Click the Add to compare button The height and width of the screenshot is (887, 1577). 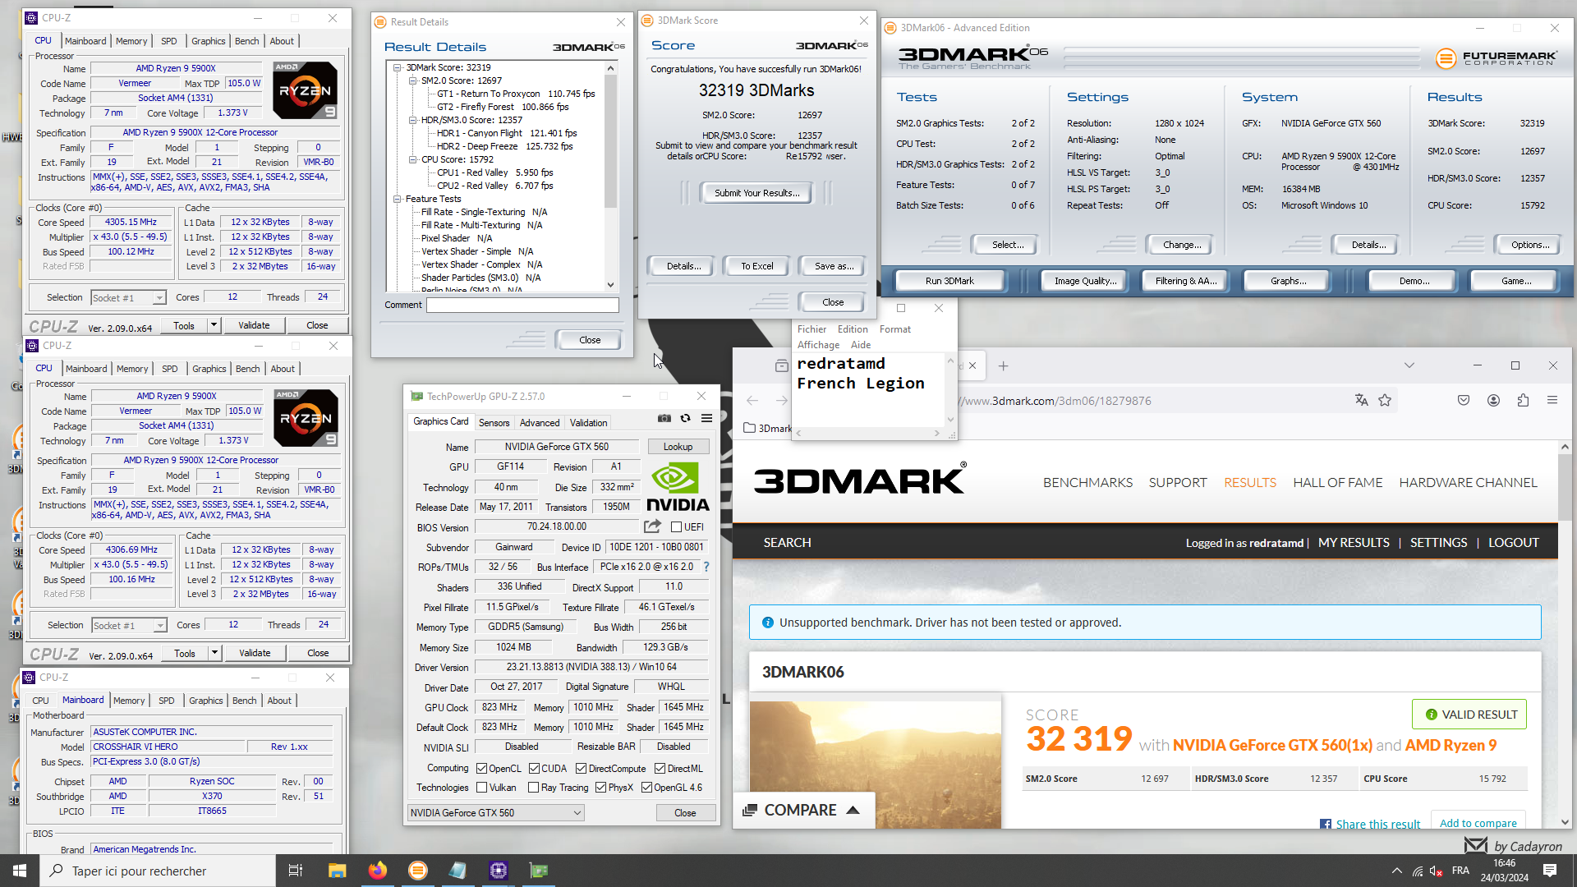point(1478,822)
